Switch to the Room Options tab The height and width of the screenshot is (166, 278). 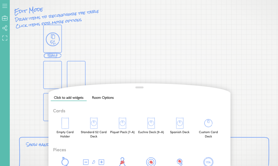tap(103, 98)
